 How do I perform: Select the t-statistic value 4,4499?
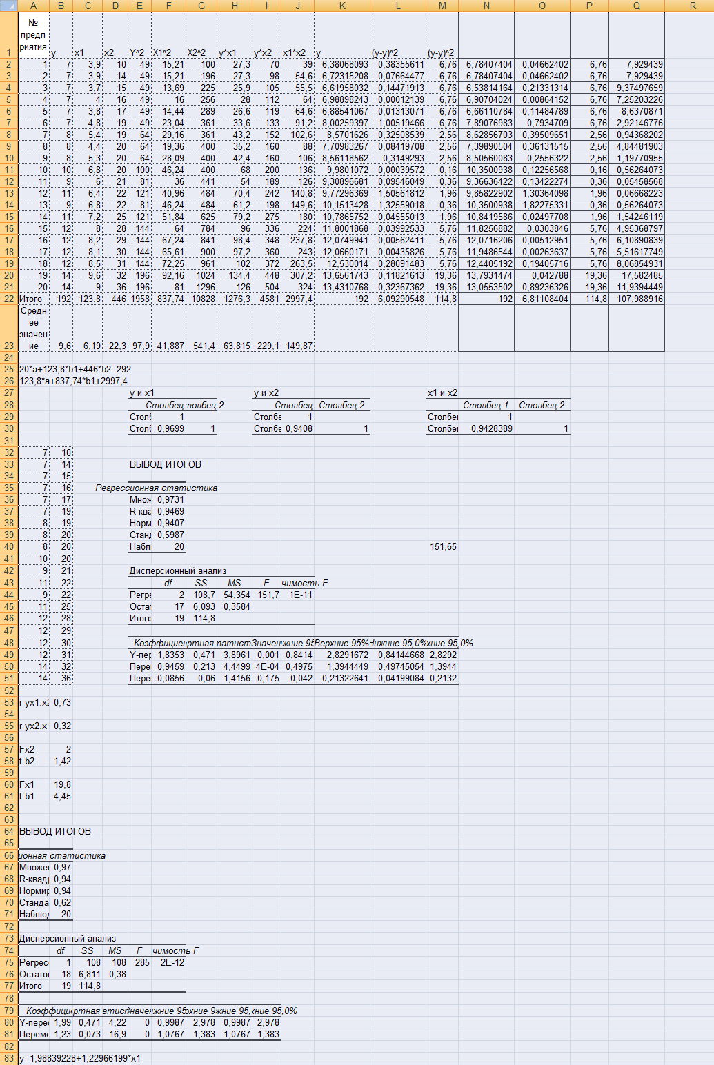point(235,666)
